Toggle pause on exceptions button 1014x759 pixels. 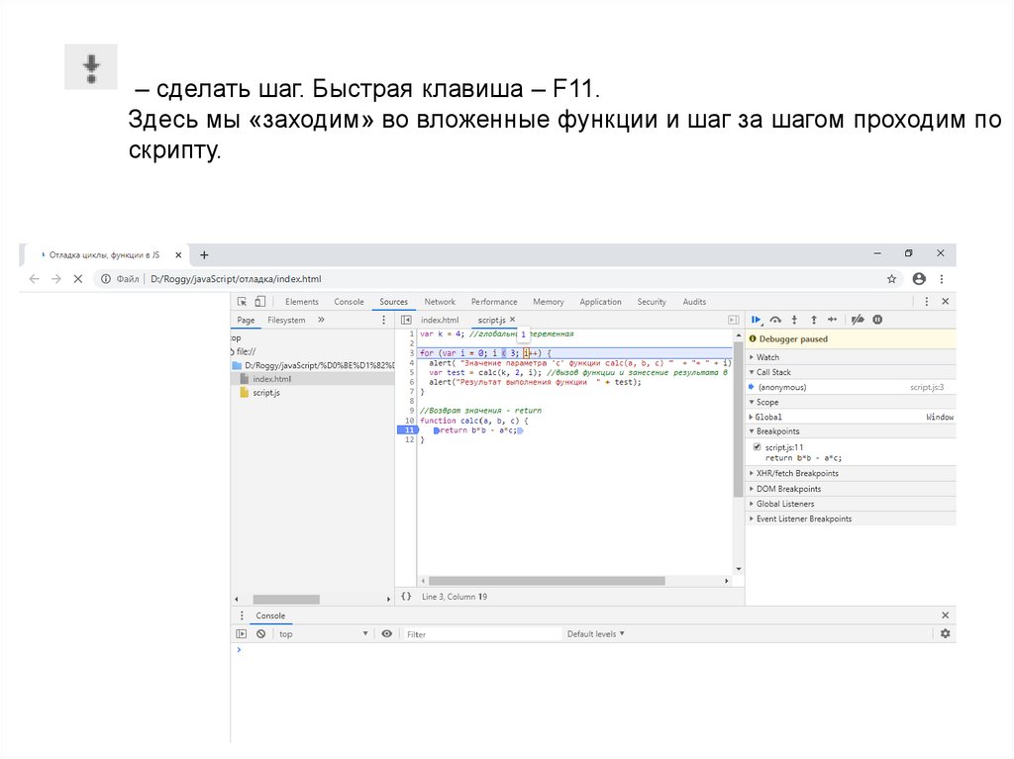click(877, 320)
